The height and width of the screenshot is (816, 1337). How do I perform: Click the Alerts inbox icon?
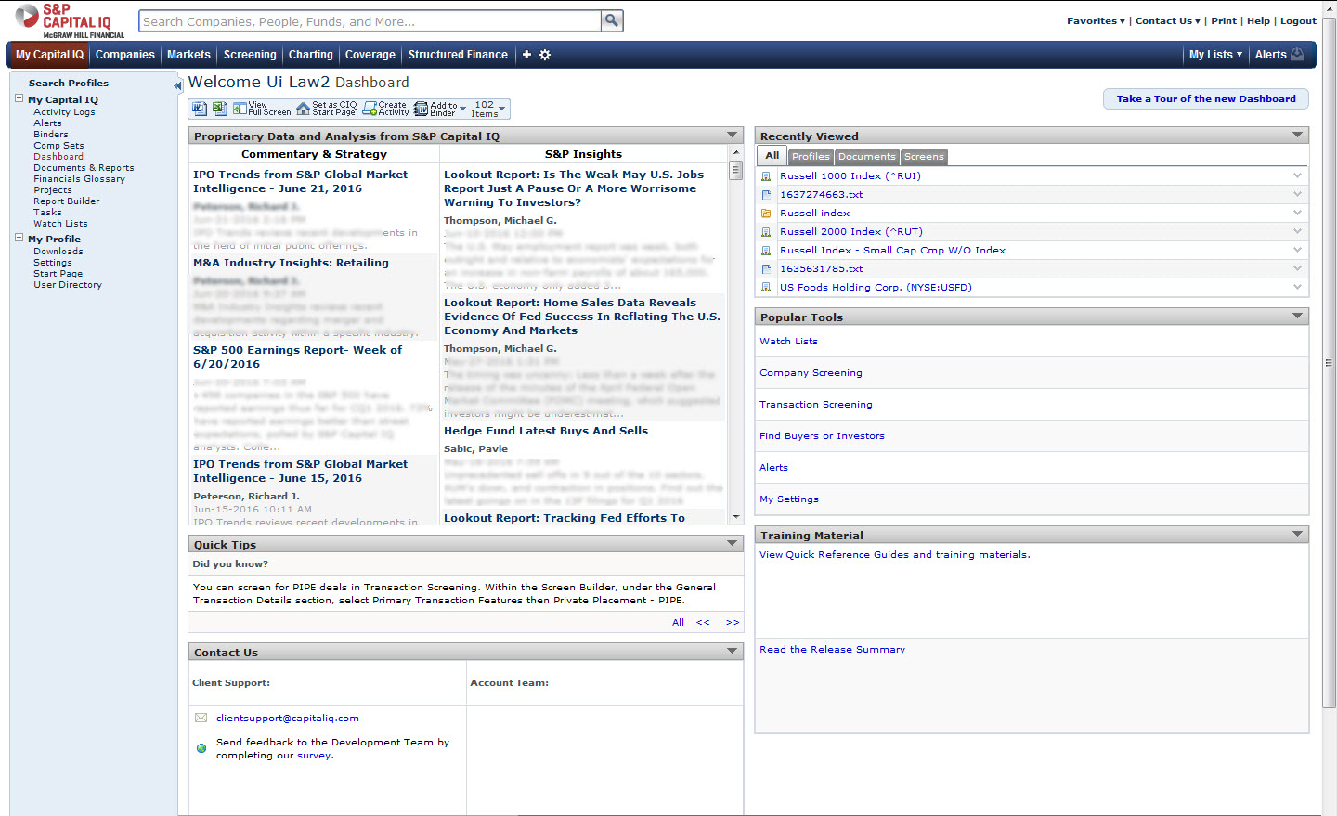[1297, 54]
